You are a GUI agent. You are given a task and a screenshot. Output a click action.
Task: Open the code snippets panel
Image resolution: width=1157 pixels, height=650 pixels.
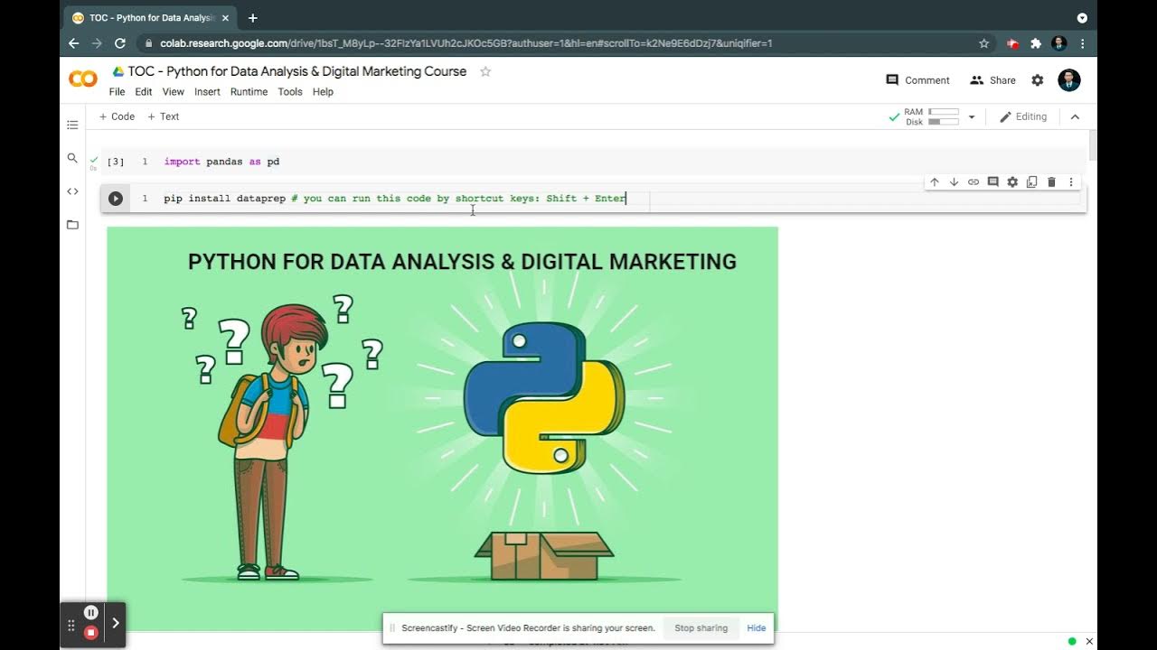[72, 191]
